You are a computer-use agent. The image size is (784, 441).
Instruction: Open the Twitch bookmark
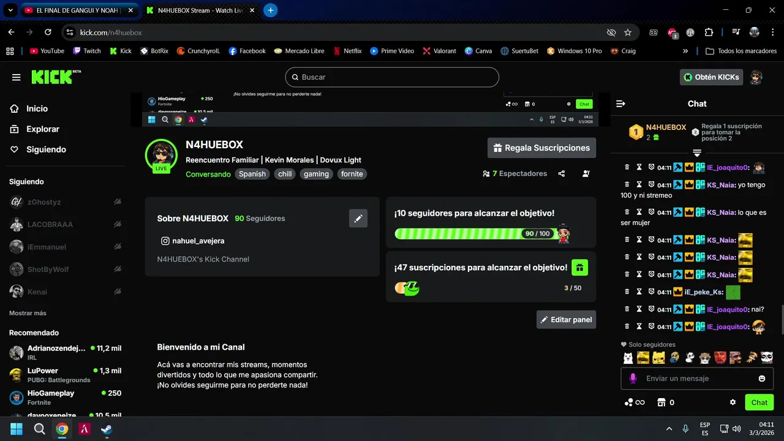[x=87, y=51]
